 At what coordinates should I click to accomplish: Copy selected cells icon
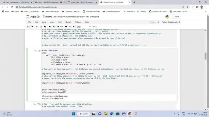pos(41,27)
